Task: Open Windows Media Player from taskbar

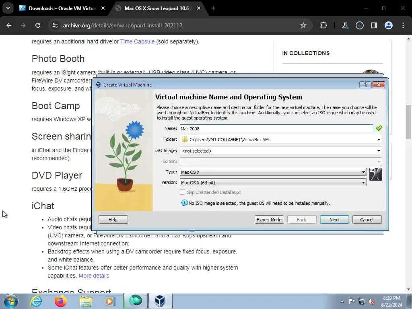Action: (110, 301)
